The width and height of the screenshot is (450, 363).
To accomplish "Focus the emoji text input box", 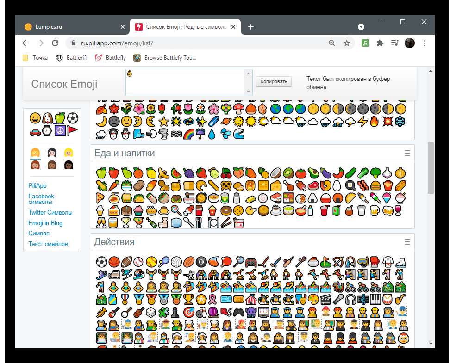I will point(185,82).
